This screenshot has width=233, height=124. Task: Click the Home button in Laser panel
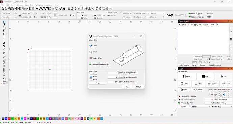184,89
